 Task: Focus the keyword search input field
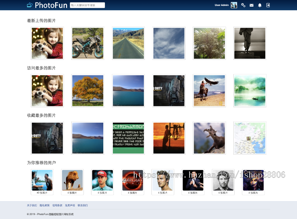87,5
